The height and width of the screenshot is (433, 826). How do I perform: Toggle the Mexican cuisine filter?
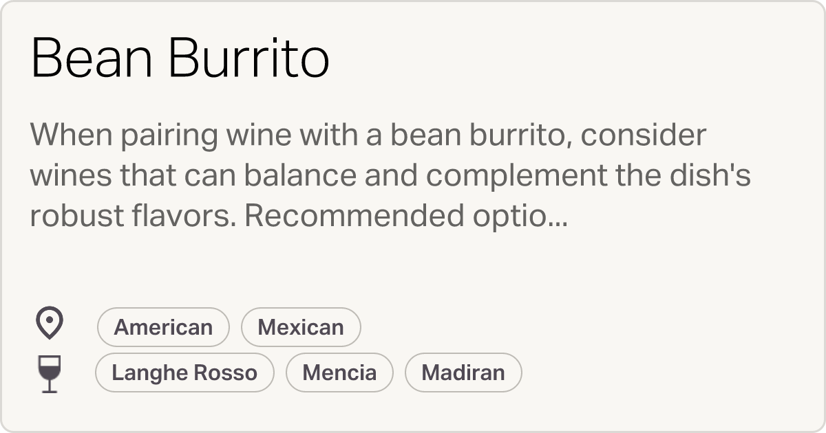point(301,326)
